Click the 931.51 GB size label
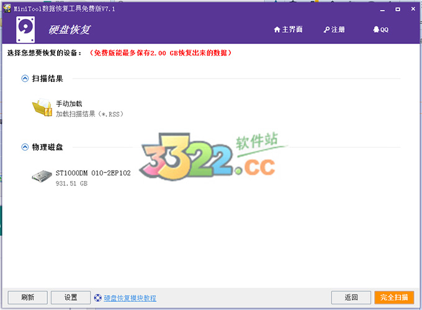This screenshot has width=422, height=310. (x=71, y=184)
